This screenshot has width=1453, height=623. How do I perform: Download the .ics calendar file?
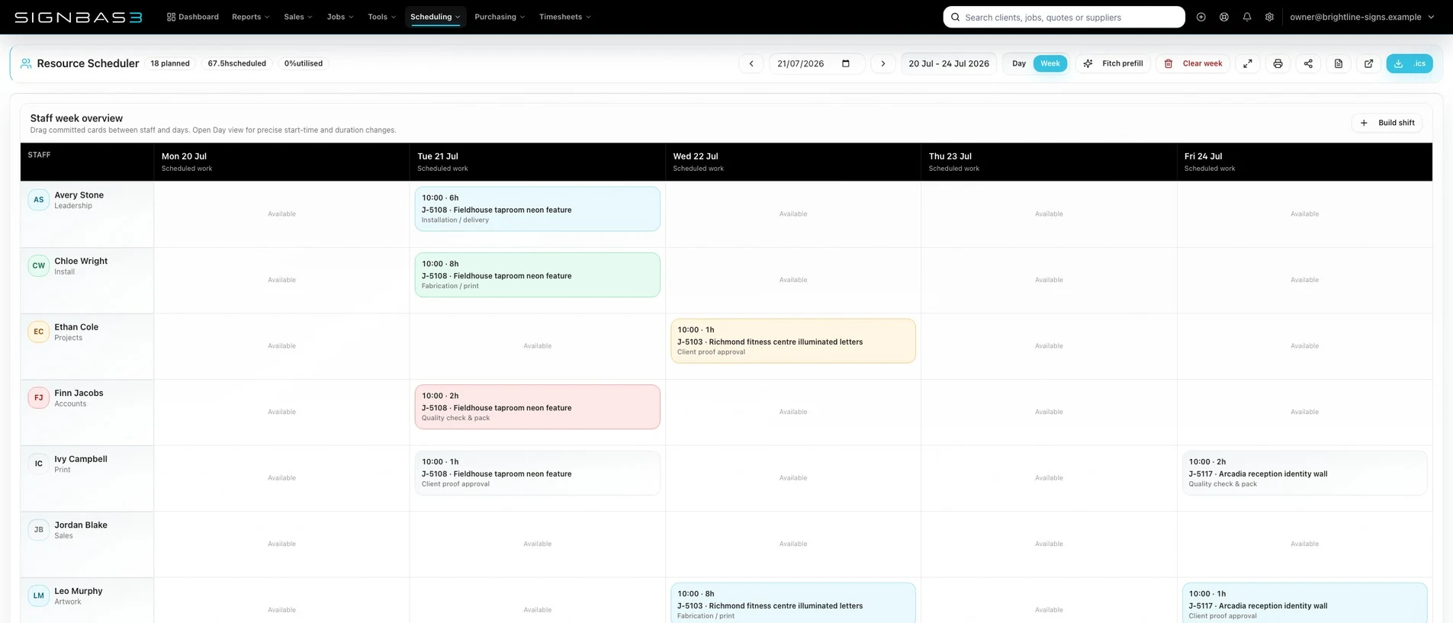point(1410,63)
